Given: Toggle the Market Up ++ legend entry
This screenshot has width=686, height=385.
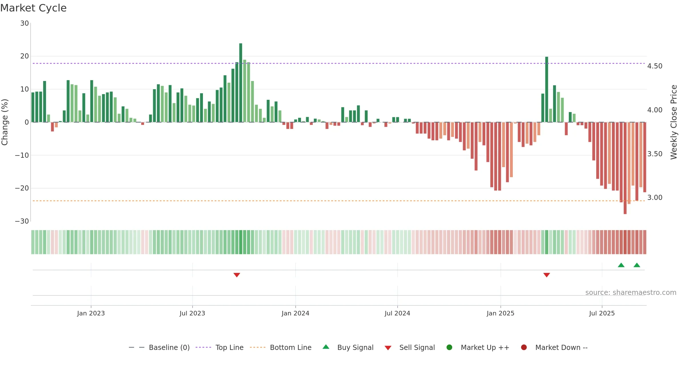Looking at the screenshot, I should [478, 347].
